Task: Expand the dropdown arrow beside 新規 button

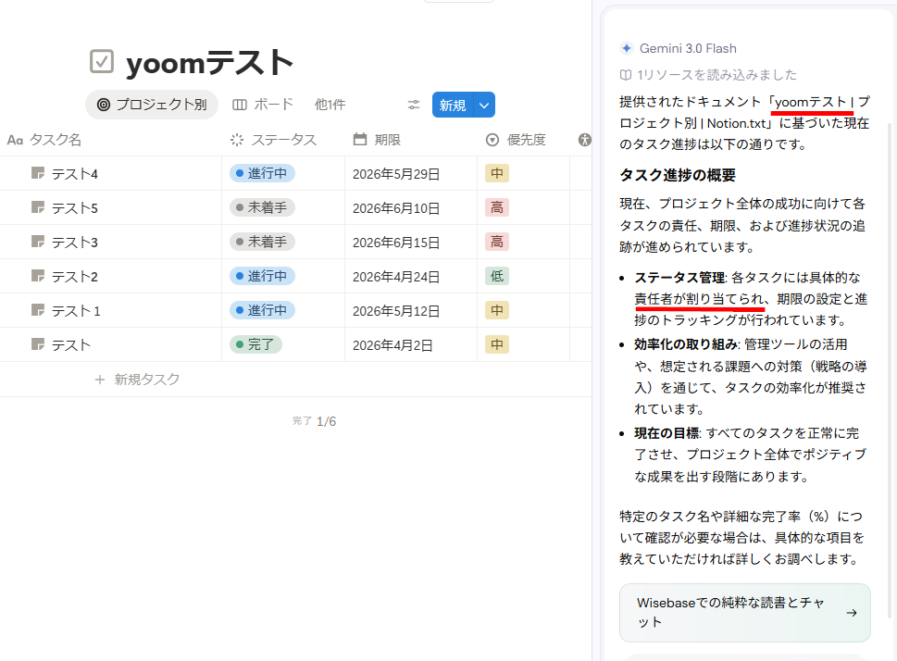Action: (484, 105)
